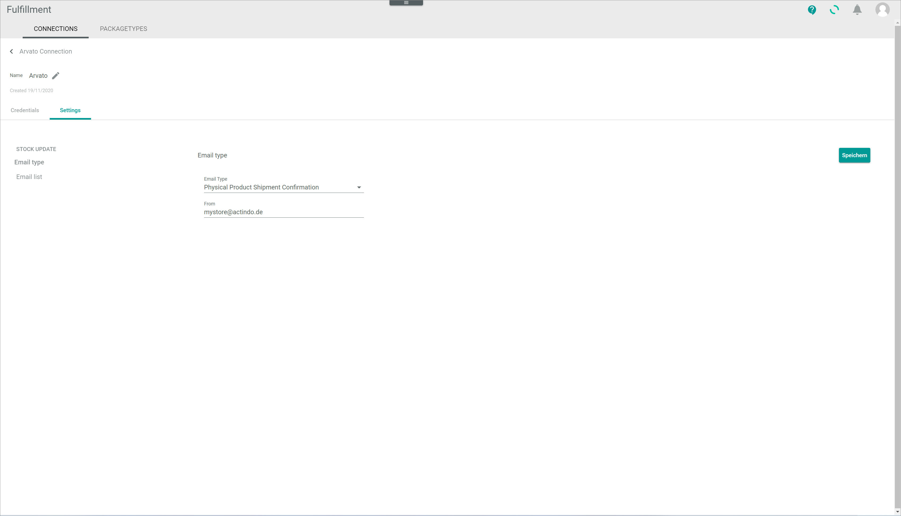Viewport: 901px width, 516px height.
Task: Click Physical Product Shipment Confirmation dropdown
Action: pyautogui.click(x=283, y=187)
